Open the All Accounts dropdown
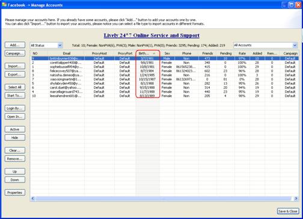This screenshot has height=219, width=303. pos(265,45)
